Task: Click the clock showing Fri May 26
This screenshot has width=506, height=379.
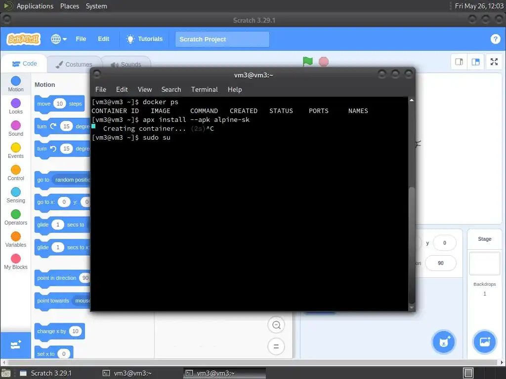Action: (479, 6)
